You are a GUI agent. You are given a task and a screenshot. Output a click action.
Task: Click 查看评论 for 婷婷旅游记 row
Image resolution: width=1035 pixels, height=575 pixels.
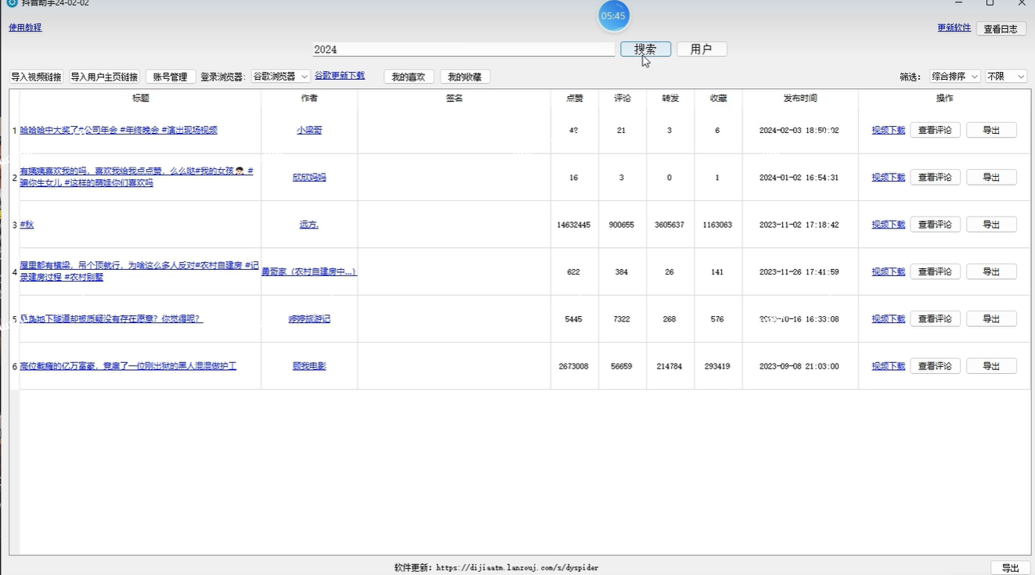[x=935, y=319]
